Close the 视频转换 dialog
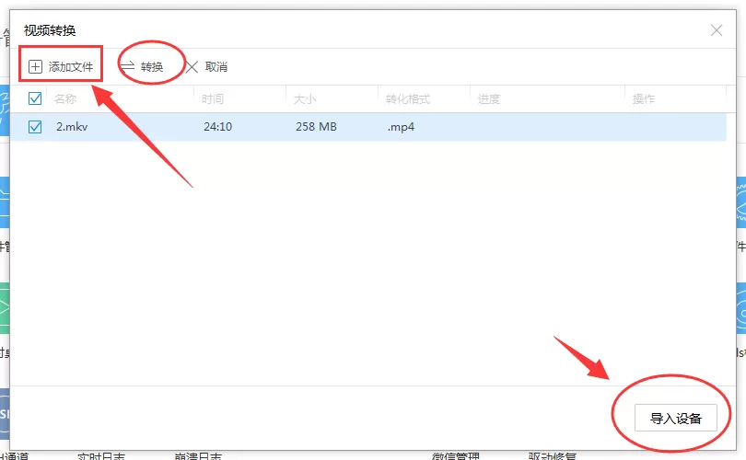The width and height of the screenshot is (746, 460). tap(717, 30)
